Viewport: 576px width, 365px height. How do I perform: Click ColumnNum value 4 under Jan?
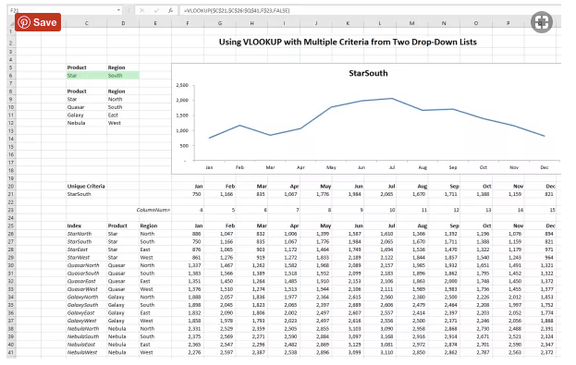click(x=201, y=210)
